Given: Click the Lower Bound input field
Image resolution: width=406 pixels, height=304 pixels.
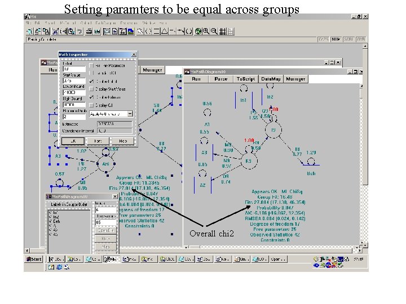Looking at the screenshot, I should click(x=74, y=92).
